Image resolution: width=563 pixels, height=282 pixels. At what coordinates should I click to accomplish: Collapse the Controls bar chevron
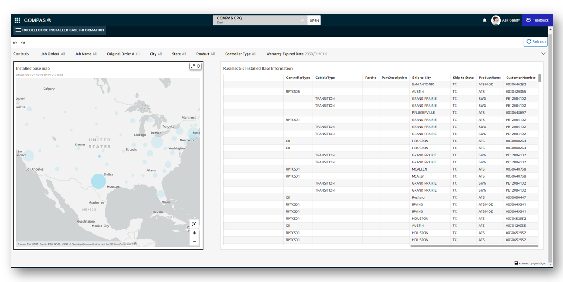point(544,54)
